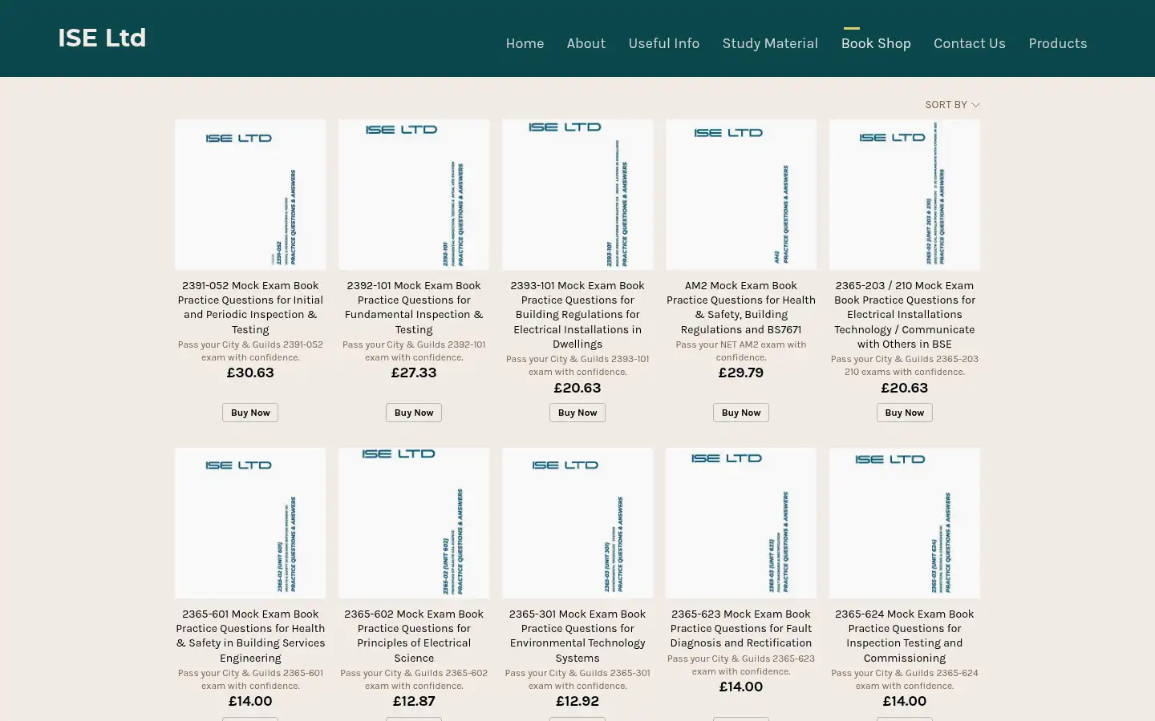
Task: Open the 2365-623 book cover thumbnail
Action: (741, 523)
